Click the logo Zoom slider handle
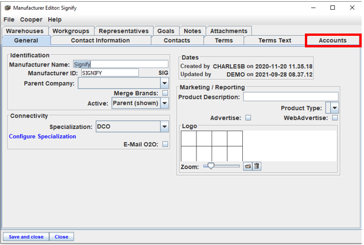The width and height of the screenshot is (364, 245). 211,166
